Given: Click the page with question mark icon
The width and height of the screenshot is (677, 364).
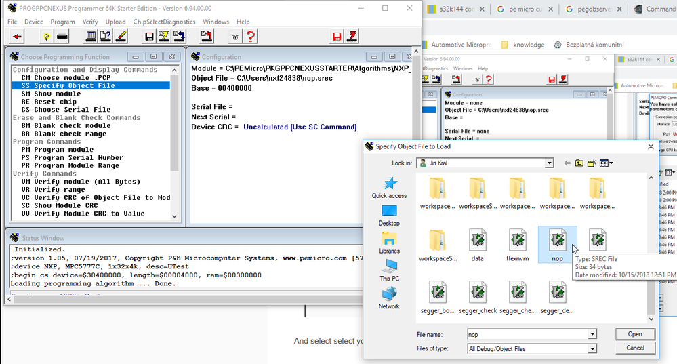Looking at the screenshot, I should click(x=106, y=37).
